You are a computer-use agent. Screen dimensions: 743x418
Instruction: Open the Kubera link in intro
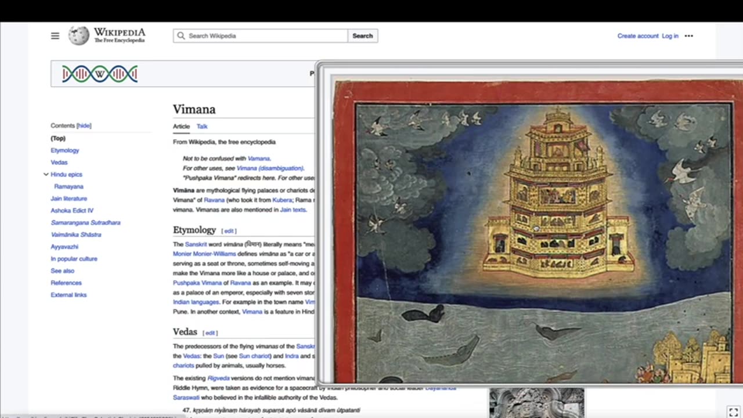point(282,200)
